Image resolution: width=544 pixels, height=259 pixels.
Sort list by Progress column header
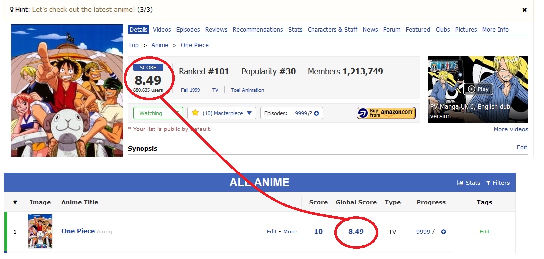click(431, 202)
